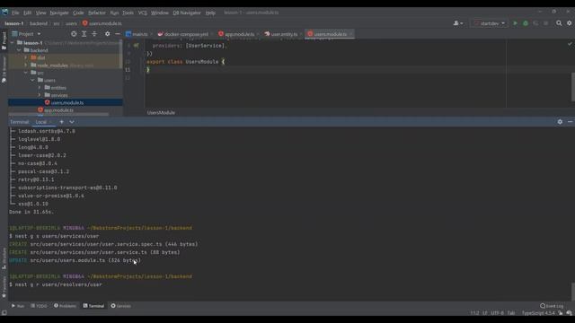575x323 pixels.
Task: Click the UsersModule editor breadcrumb
Action: [161, 113]
